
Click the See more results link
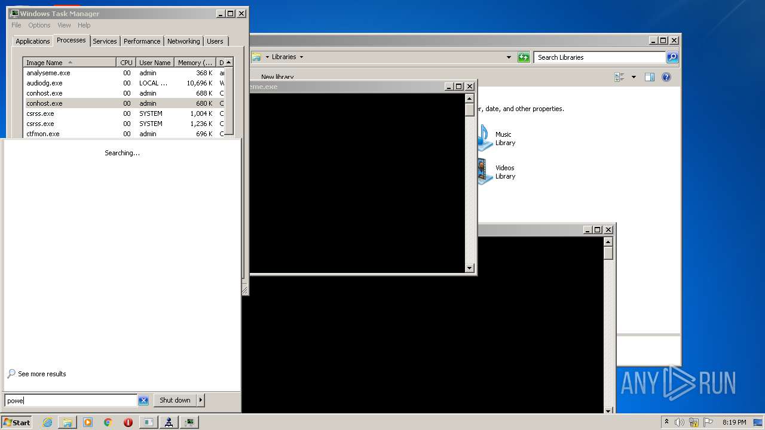[42, 374]
